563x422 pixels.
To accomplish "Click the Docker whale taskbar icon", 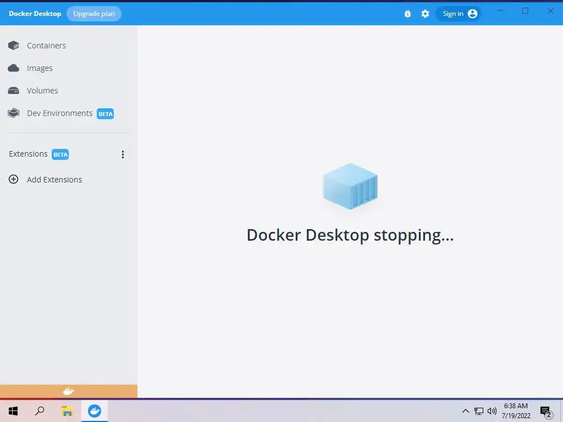I will 95,411.
